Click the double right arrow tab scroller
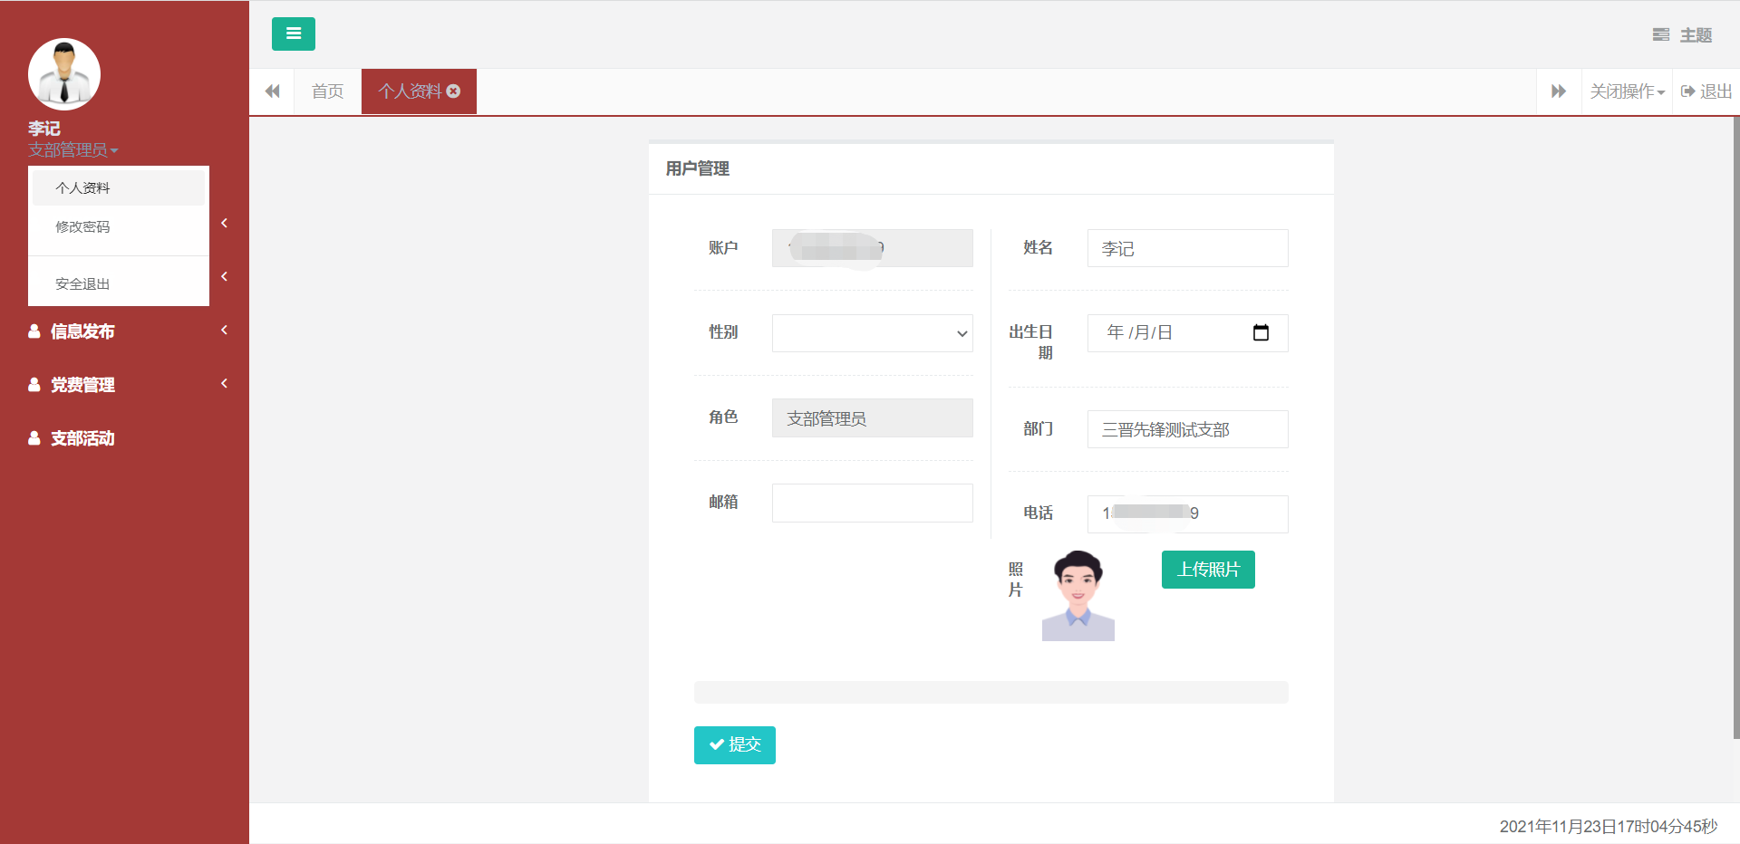The image size is (1740, 844). [x=1558, y=91]
